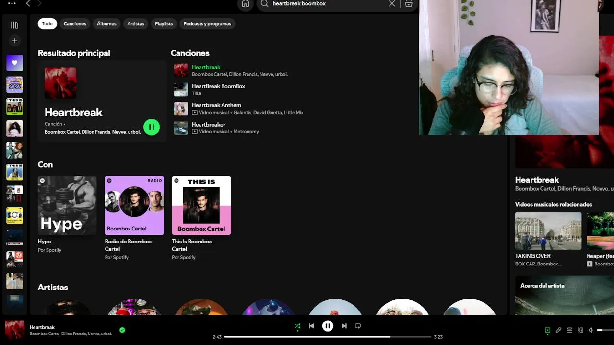
Task: Mute volume with speaker icon
Action: point(591,330)
